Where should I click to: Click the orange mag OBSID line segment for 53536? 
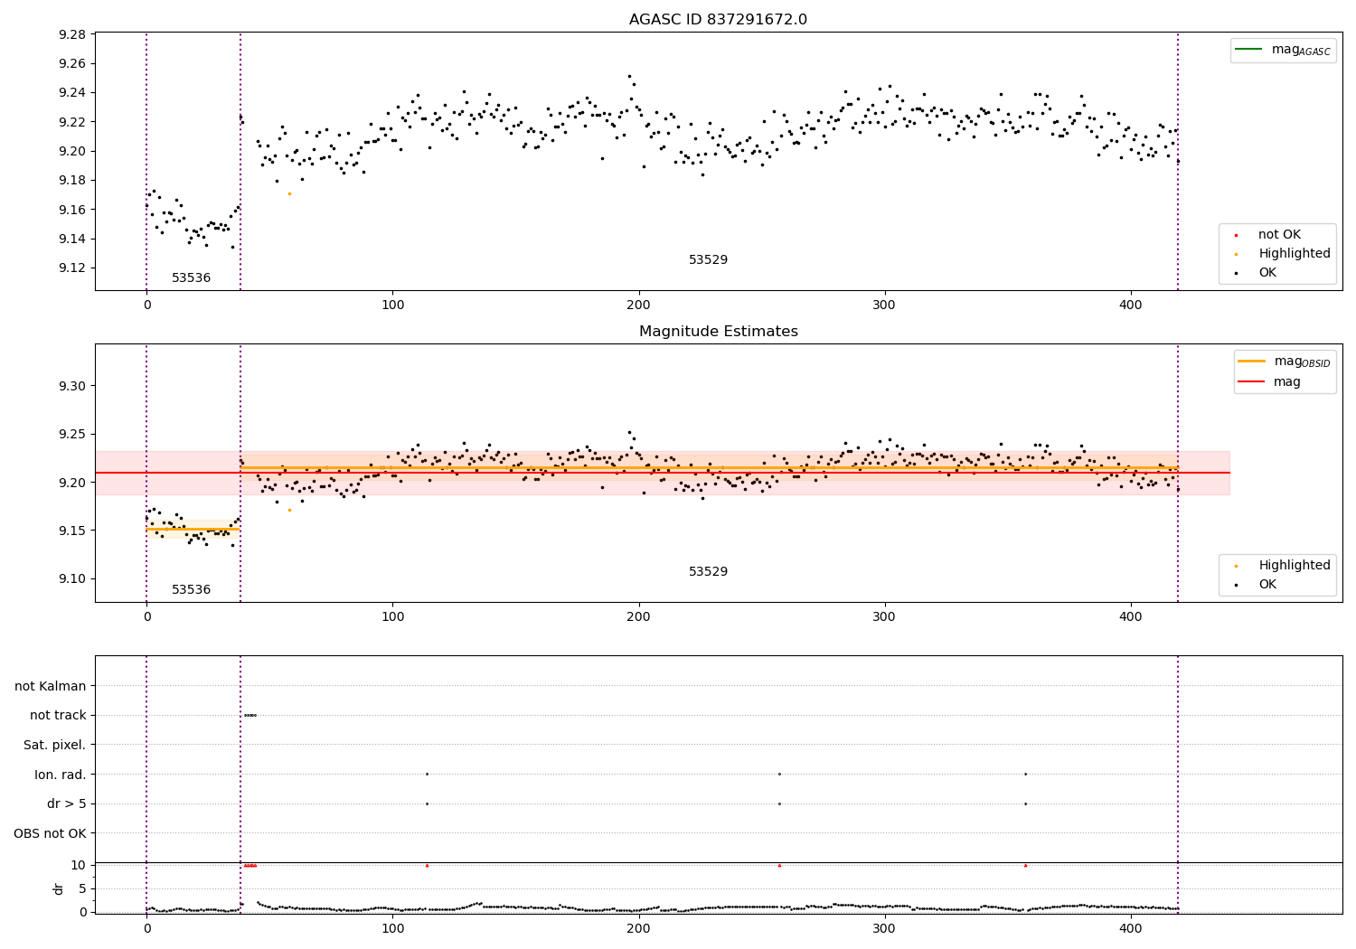tap(193, 530)
